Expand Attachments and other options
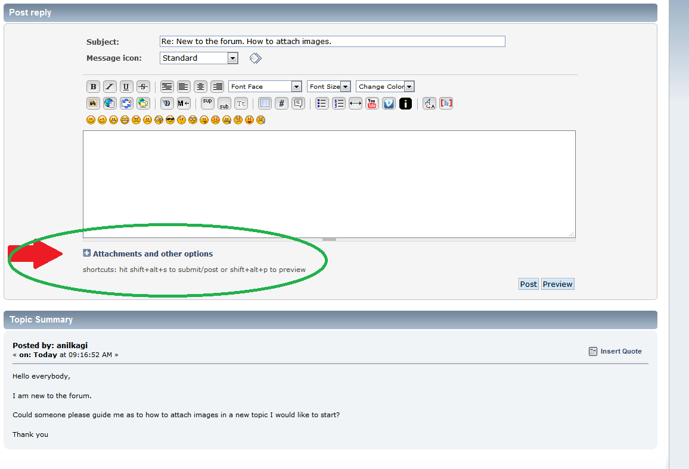Viewport: 689px width, 469px height. [152, 254]
